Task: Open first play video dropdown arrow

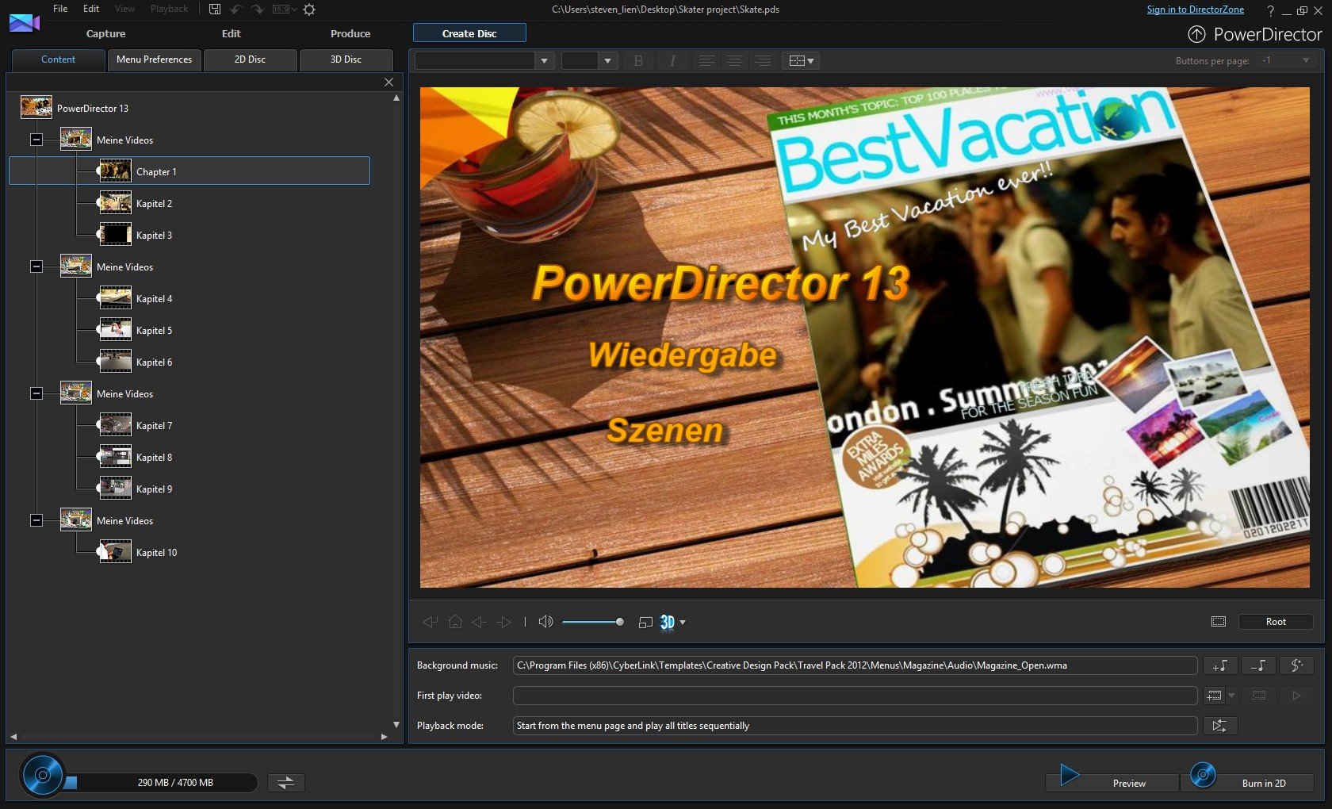Action: pos(1231,696)
